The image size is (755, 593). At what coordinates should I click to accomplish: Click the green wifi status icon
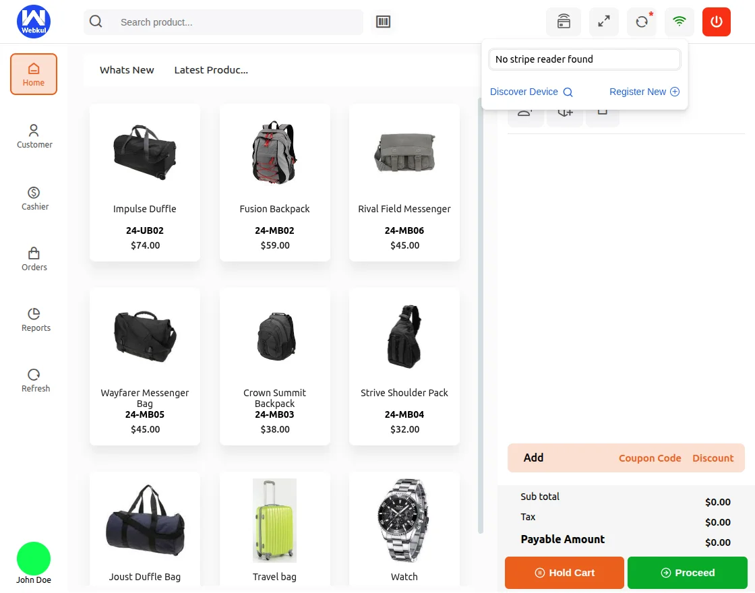click(x=679, y=22)
